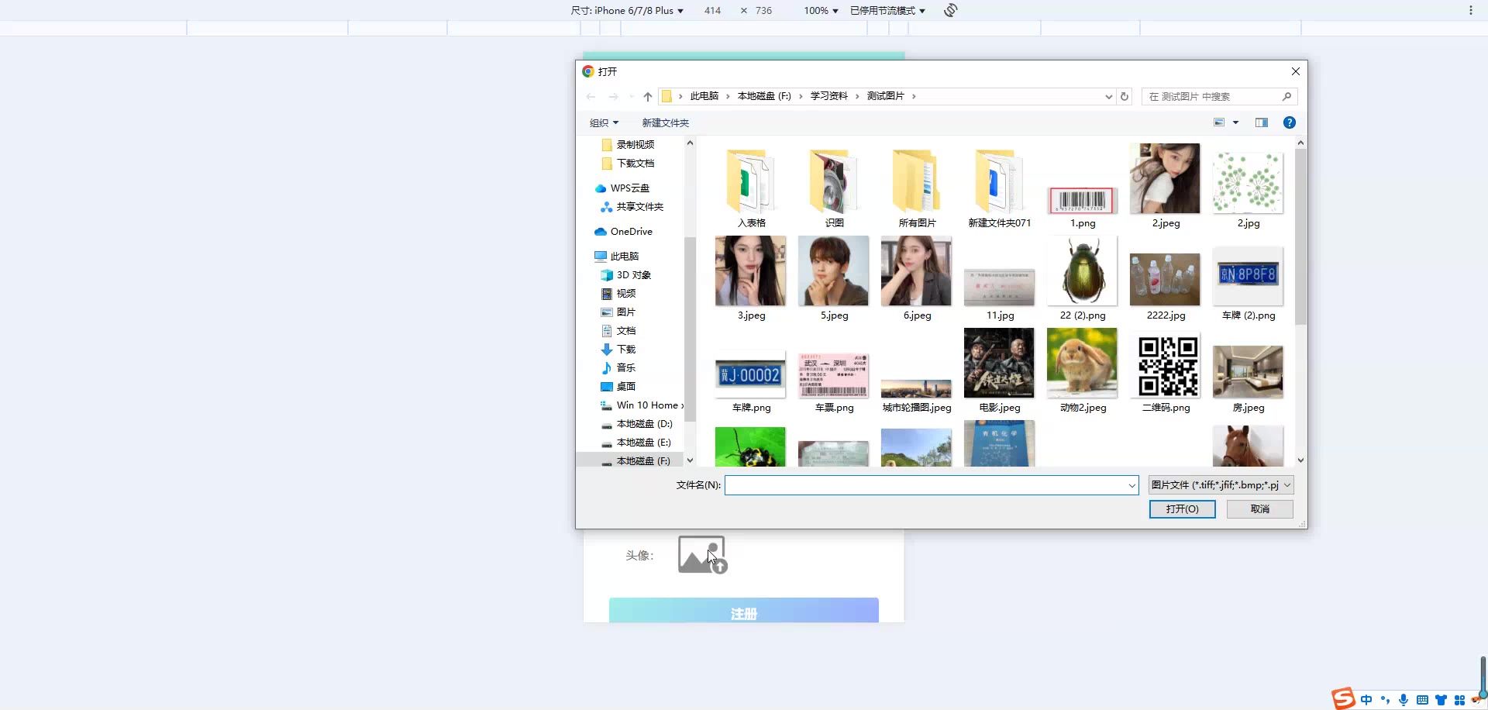Refresh the folder listing
Image resolution: width=1488 pixels, height=710 pixels.
1125,97
